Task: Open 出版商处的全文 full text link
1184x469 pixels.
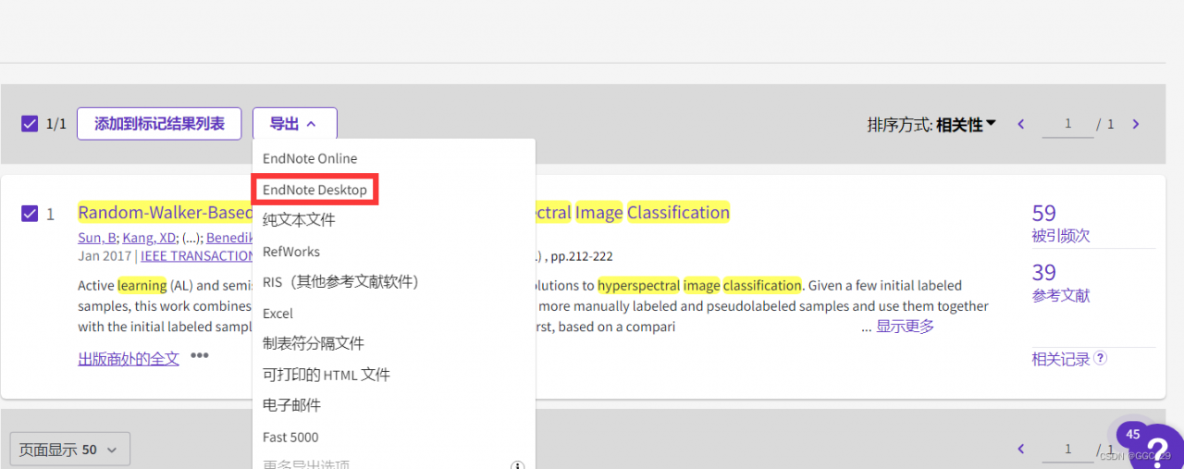Action: pyautogui.click(x=129, y=358)
